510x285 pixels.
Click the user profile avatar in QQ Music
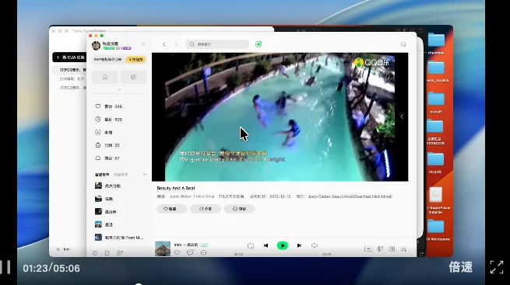click(96, 45)
